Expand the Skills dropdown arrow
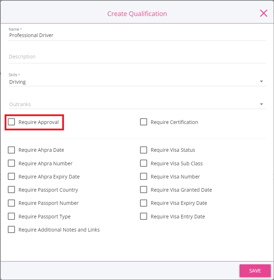Screen dimensions: 274x280 click(261, 82)
